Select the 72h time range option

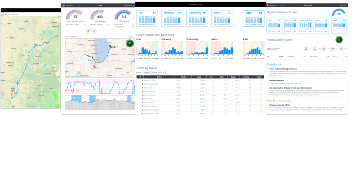point(10,14)
